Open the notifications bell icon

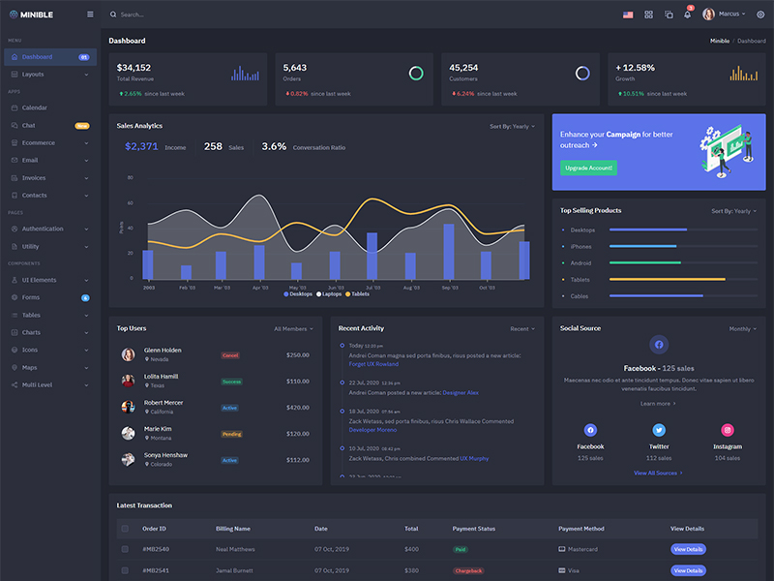(685, 15)
